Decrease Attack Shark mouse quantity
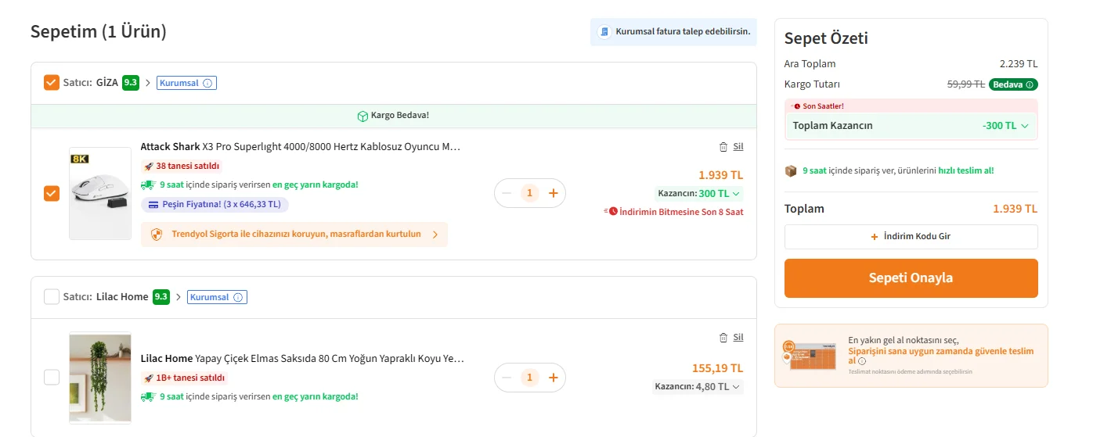Image resolution: width=1111 pixels, height=437 pixels. point(507,193)
